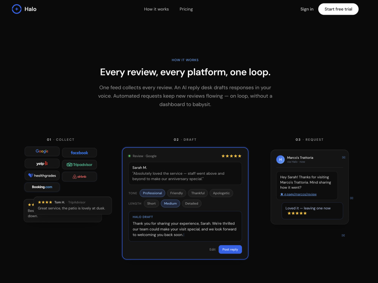Viewport: 378px width, 283px height.
Task: Choose the Friendly tone chip
Action: (177, 193)
